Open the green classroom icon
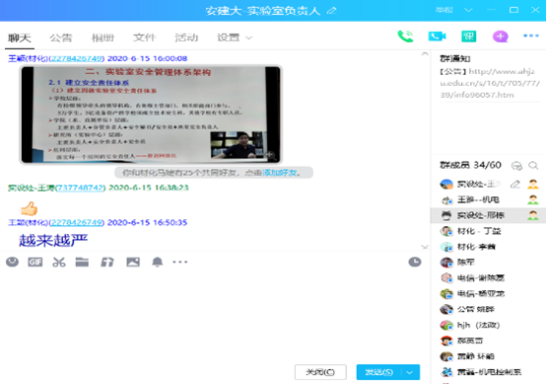546x384 pixels. tap(469, 37)
